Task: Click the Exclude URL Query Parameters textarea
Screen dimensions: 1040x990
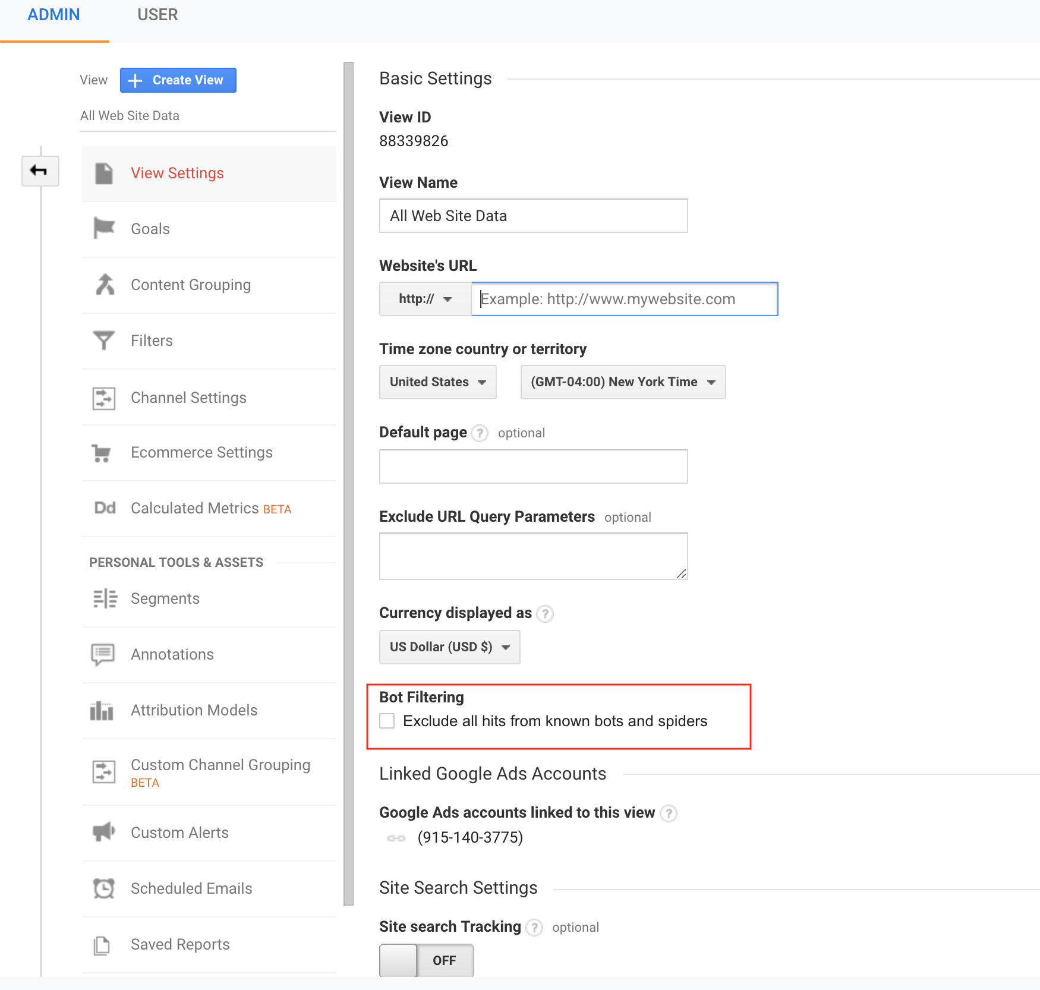Action: [534, 556]
